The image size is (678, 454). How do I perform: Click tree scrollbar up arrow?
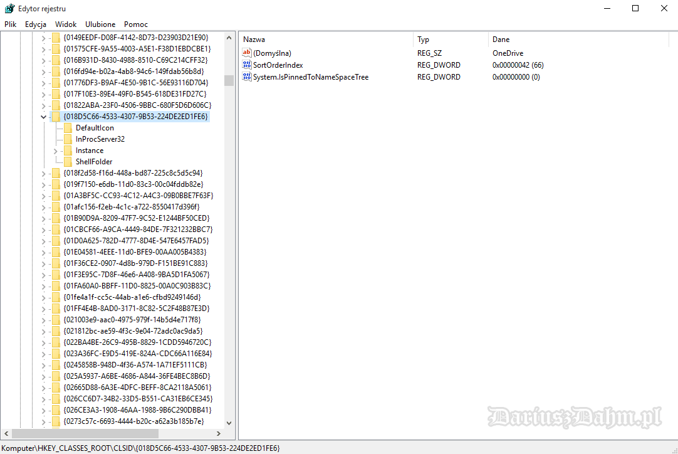click(x=229, y=38)
